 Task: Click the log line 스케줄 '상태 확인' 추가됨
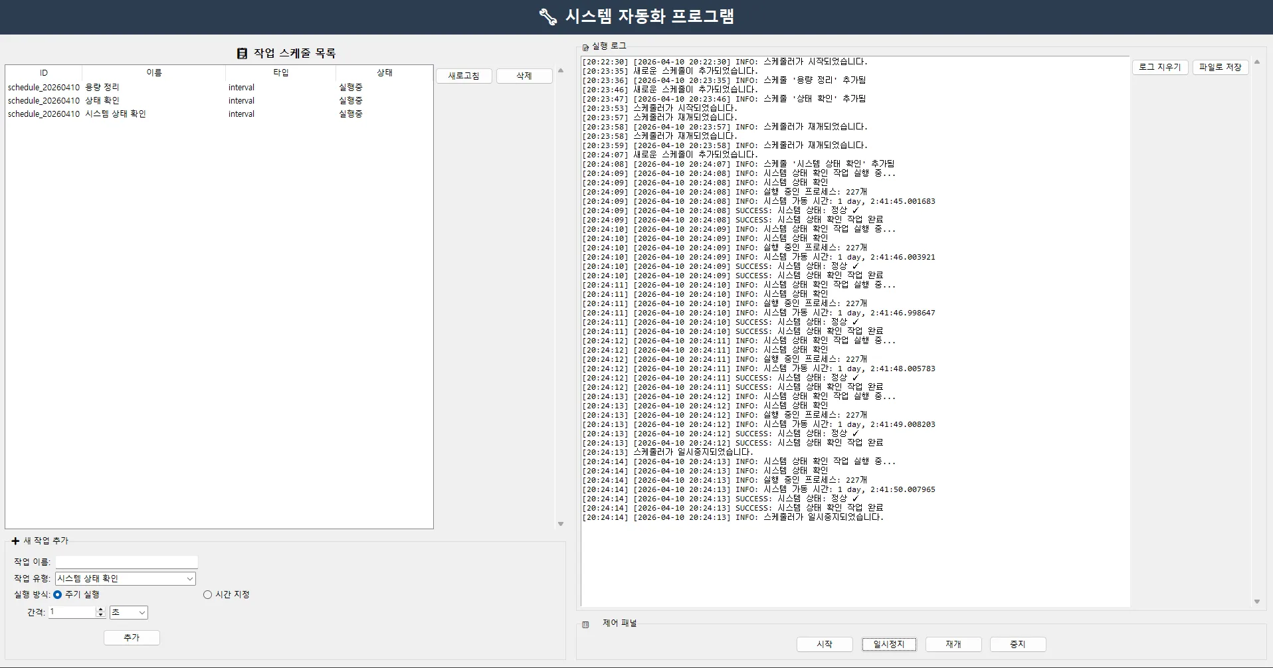[724, 99]
